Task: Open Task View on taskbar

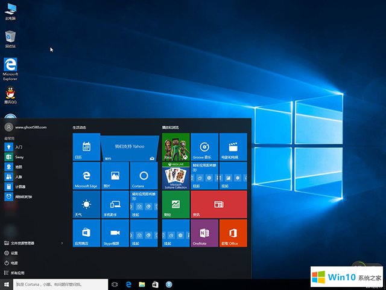Action: pos(115,285)
